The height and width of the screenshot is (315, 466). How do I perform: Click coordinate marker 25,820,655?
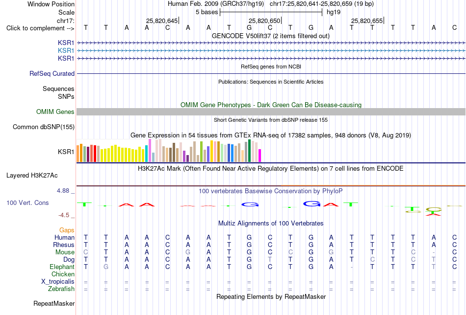(x=367, y=21)
